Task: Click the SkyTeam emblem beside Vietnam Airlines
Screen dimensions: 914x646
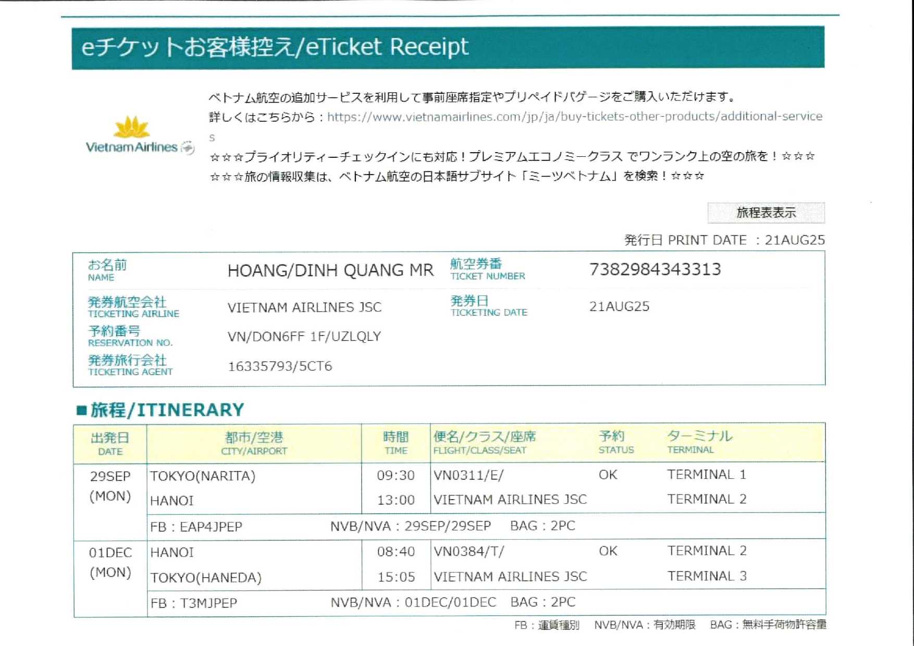Action: [188, 148]
